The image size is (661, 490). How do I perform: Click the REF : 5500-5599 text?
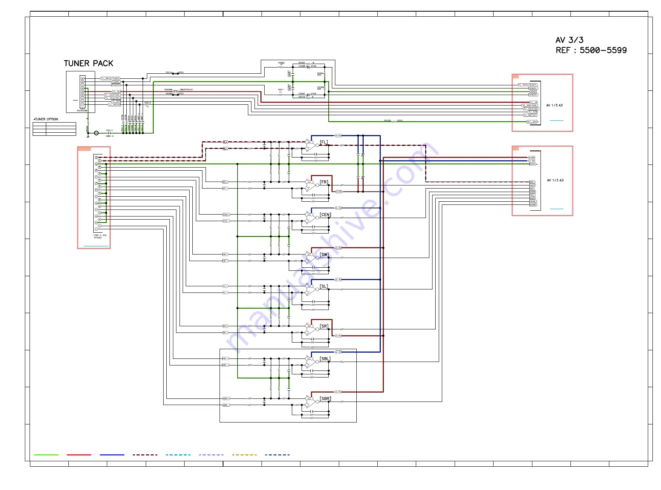click(x=591, y=50)
